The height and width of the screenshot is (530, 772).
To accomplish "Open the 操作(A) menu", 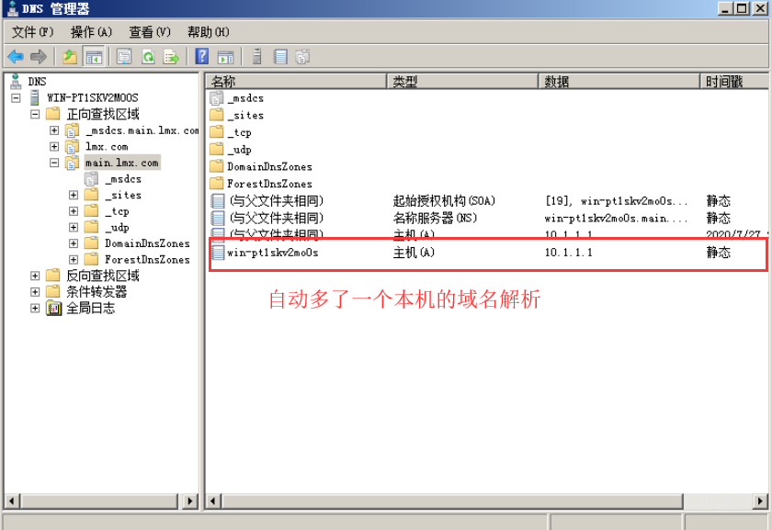I will 91,32.
